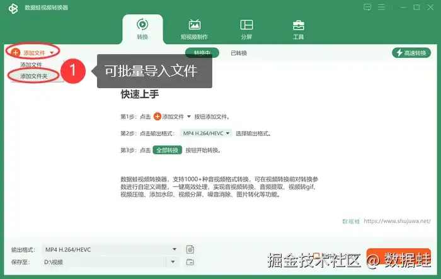Expand the 添加文件 dropdown arrow
The height and width of the screenshot is (279, 441).
pos(52,53)
